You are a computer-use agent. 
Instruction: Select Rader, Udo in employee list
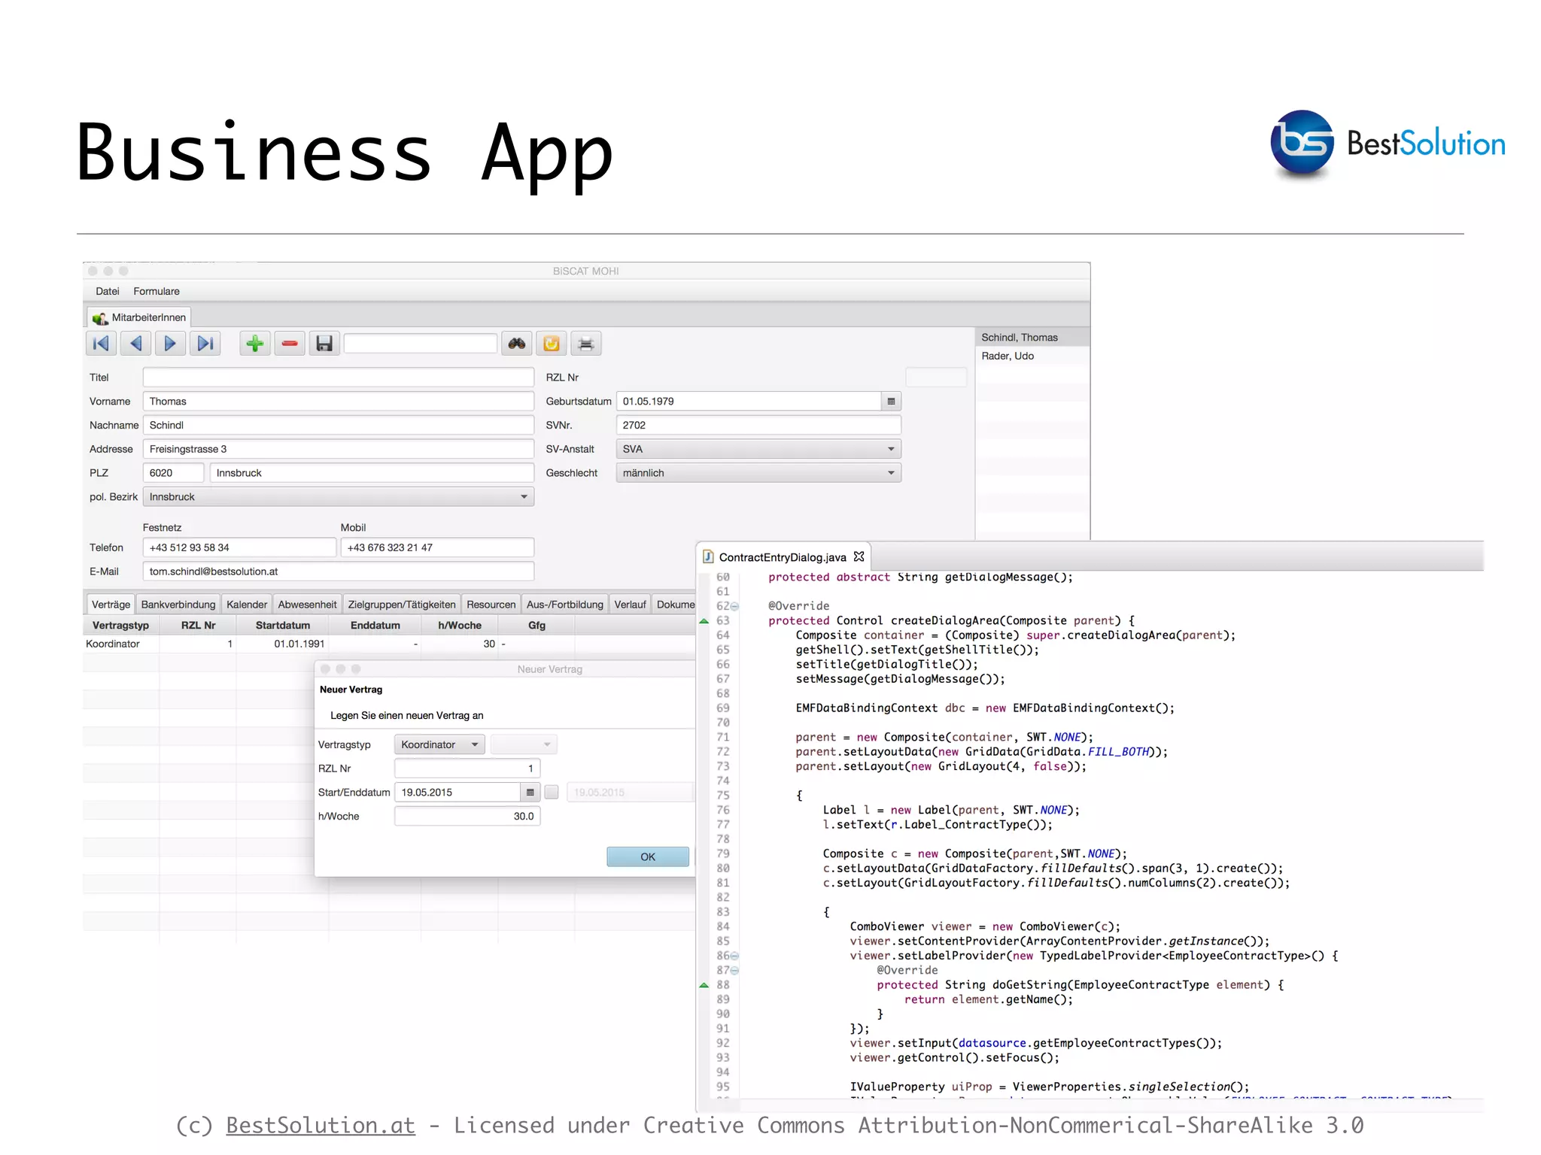(1008, 356)
